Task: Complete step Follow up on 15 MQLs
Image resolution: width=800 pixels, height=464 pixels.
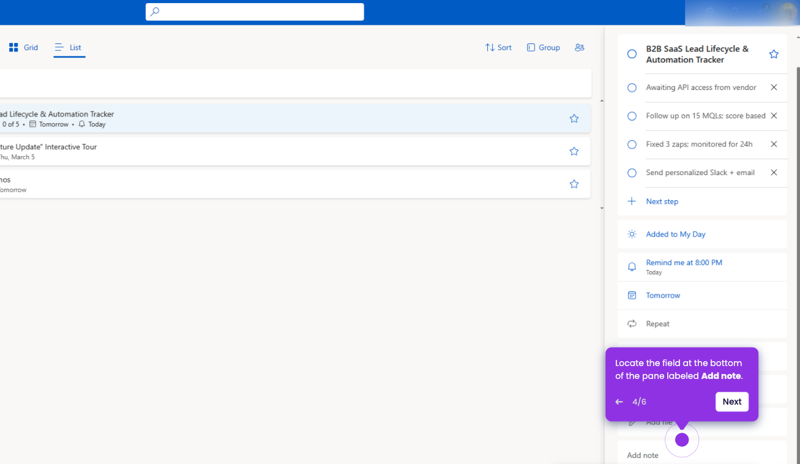Action: pyautogui.click(x=632, y=116)
